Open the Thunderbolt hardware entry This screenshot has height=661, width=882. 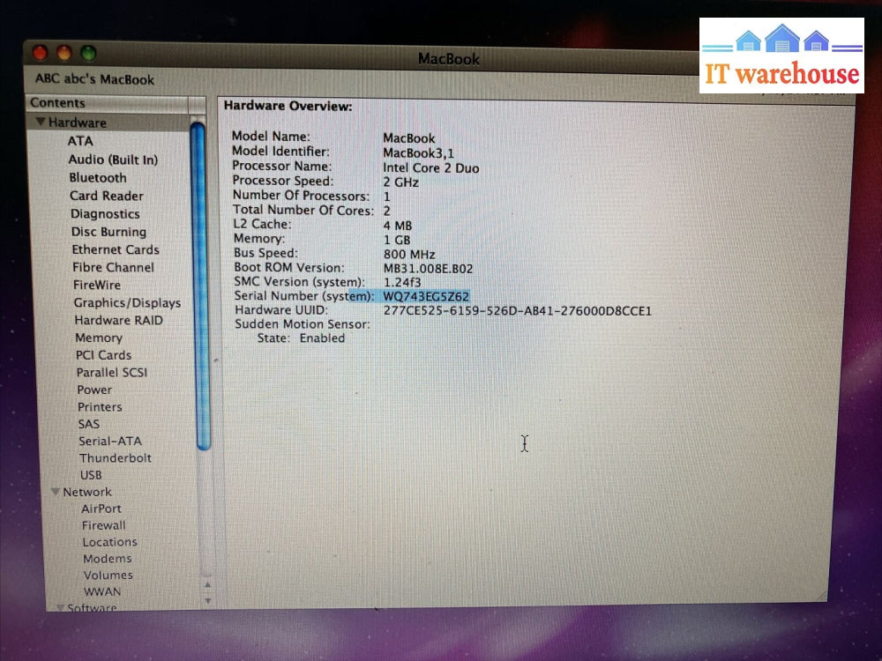pos(116,458)
